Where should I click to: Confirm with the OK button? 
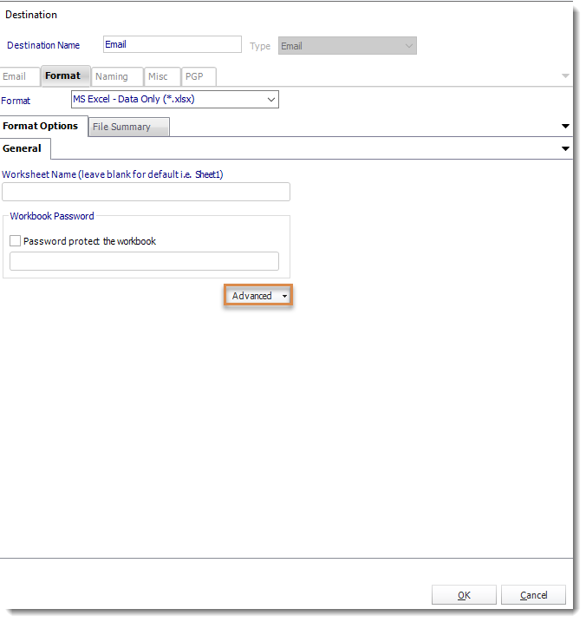466,597
